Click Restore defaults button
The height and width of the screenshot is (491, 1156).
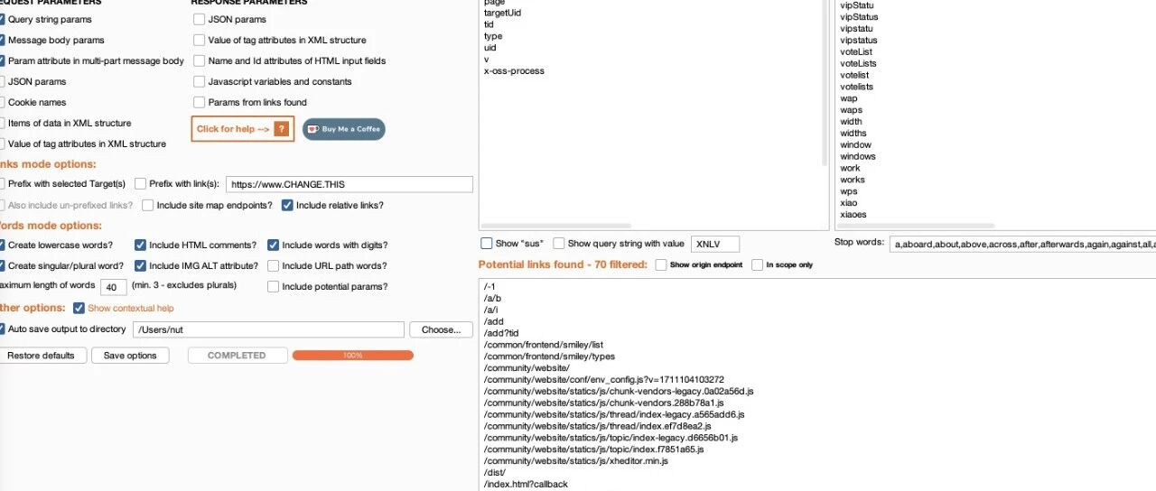41,356
